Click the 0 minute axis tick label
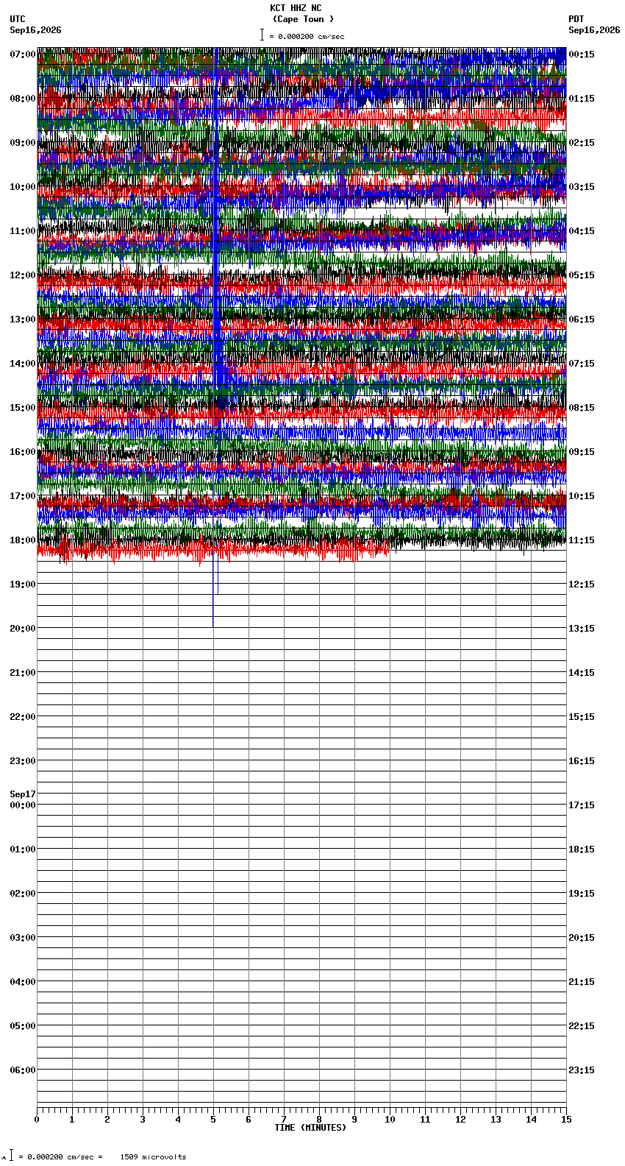The image size is (625, 1166). (37, 1120)
